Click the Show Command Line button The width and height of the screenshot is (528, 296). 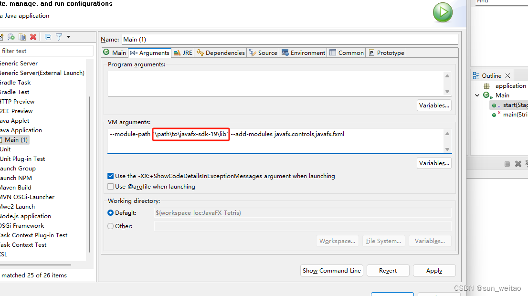331,270
